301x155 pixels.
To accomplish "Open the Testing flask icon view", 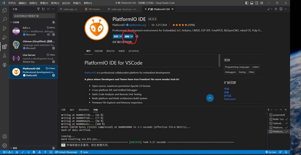I will 5,56.
